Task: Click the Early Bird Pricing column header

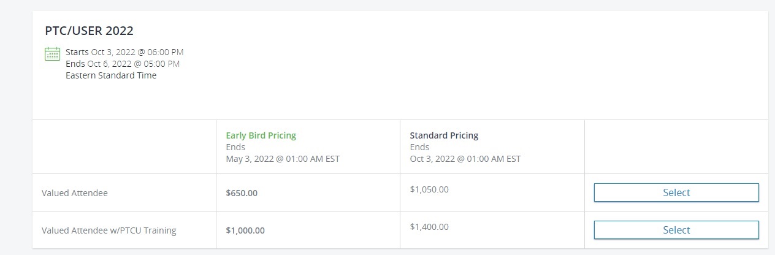Action: (x=261, y=135)
